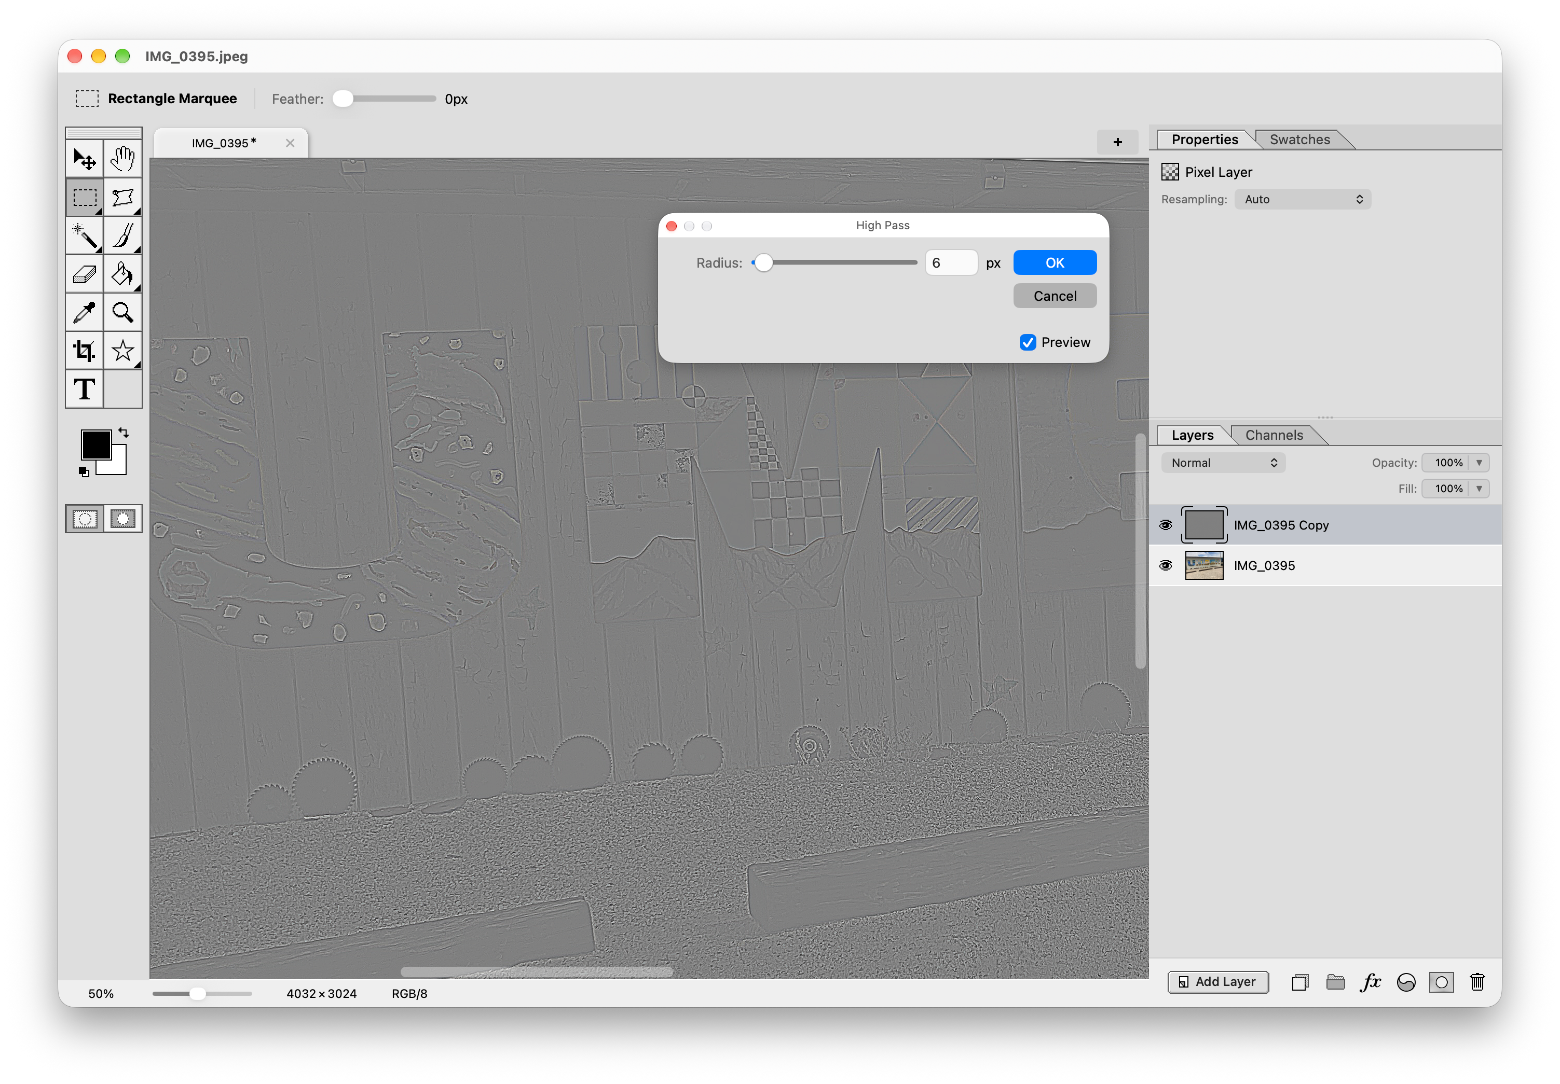Delete layer with the trash icon
The image size is (1560, 1084).
[x=1477, y=981]
